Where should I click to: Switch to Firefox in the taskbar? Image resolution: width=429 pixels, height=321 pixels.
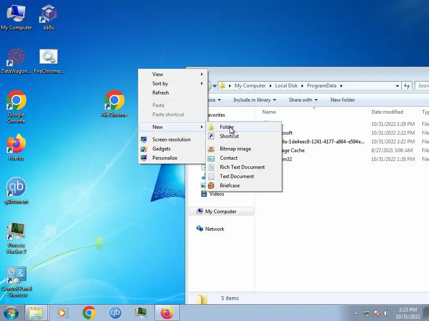point(167,313)
